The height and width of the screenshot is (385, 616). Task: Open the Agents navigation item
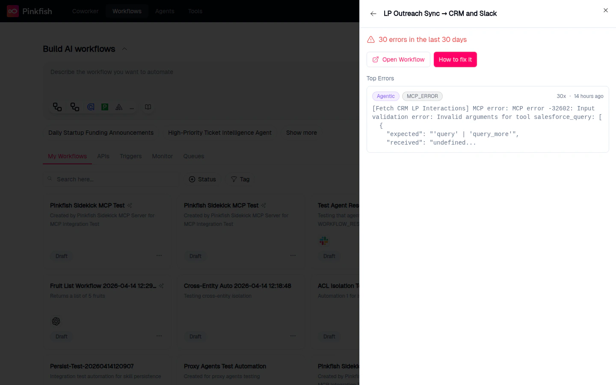pos(165,11)
